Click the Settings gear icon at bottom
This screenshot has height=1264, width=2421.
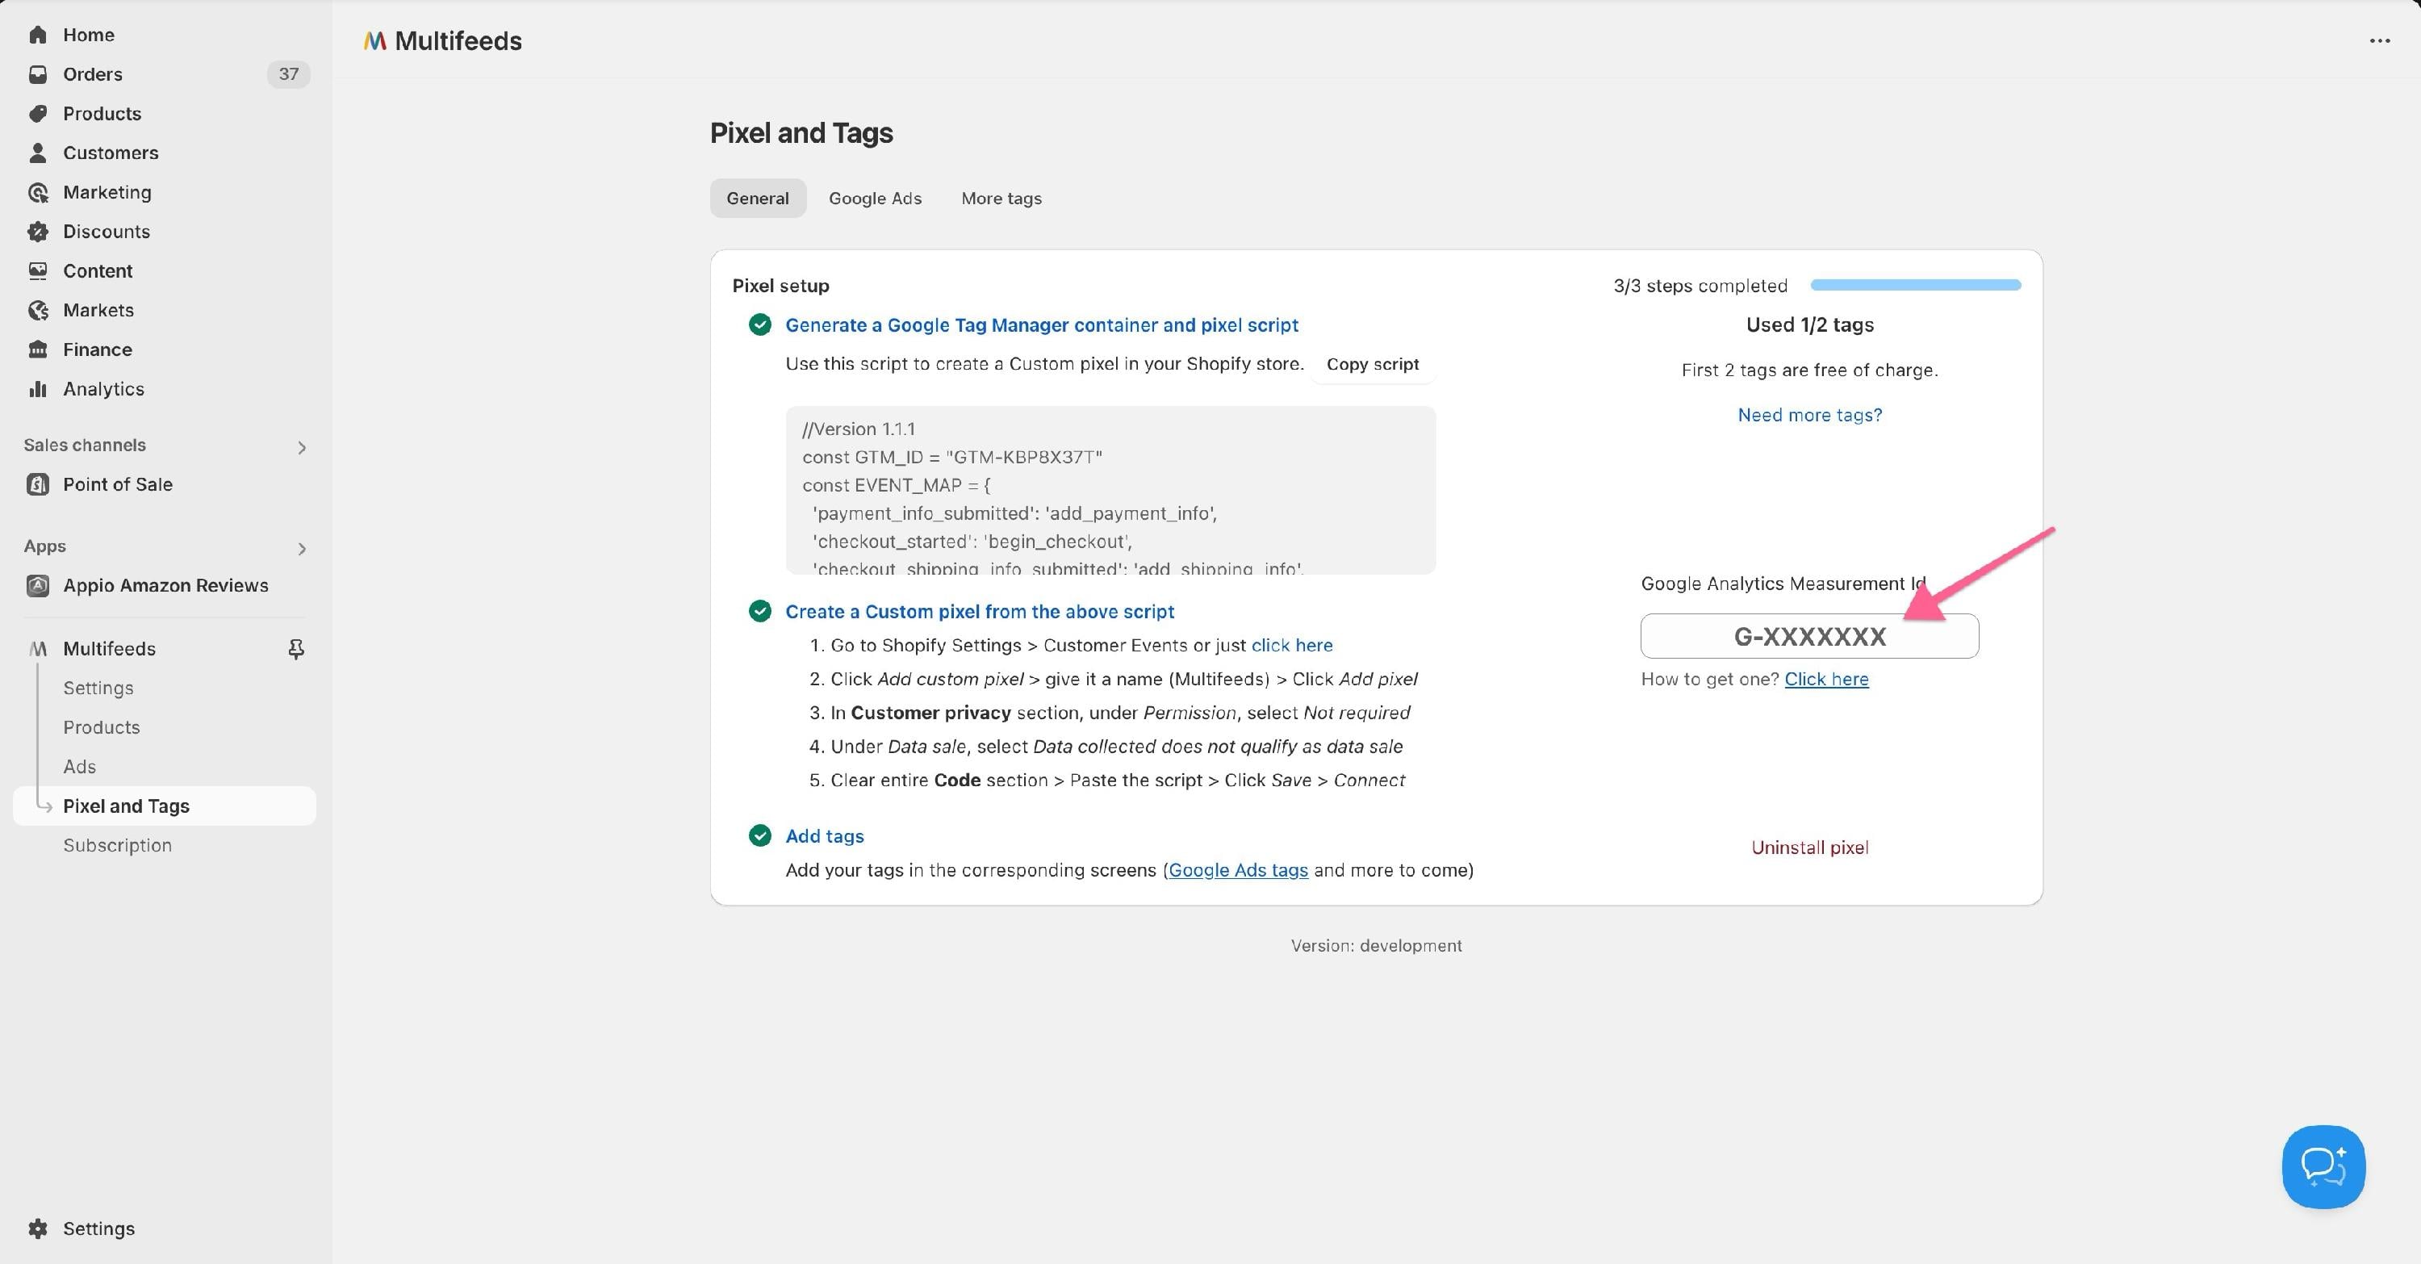click(x=38, y=1228)
